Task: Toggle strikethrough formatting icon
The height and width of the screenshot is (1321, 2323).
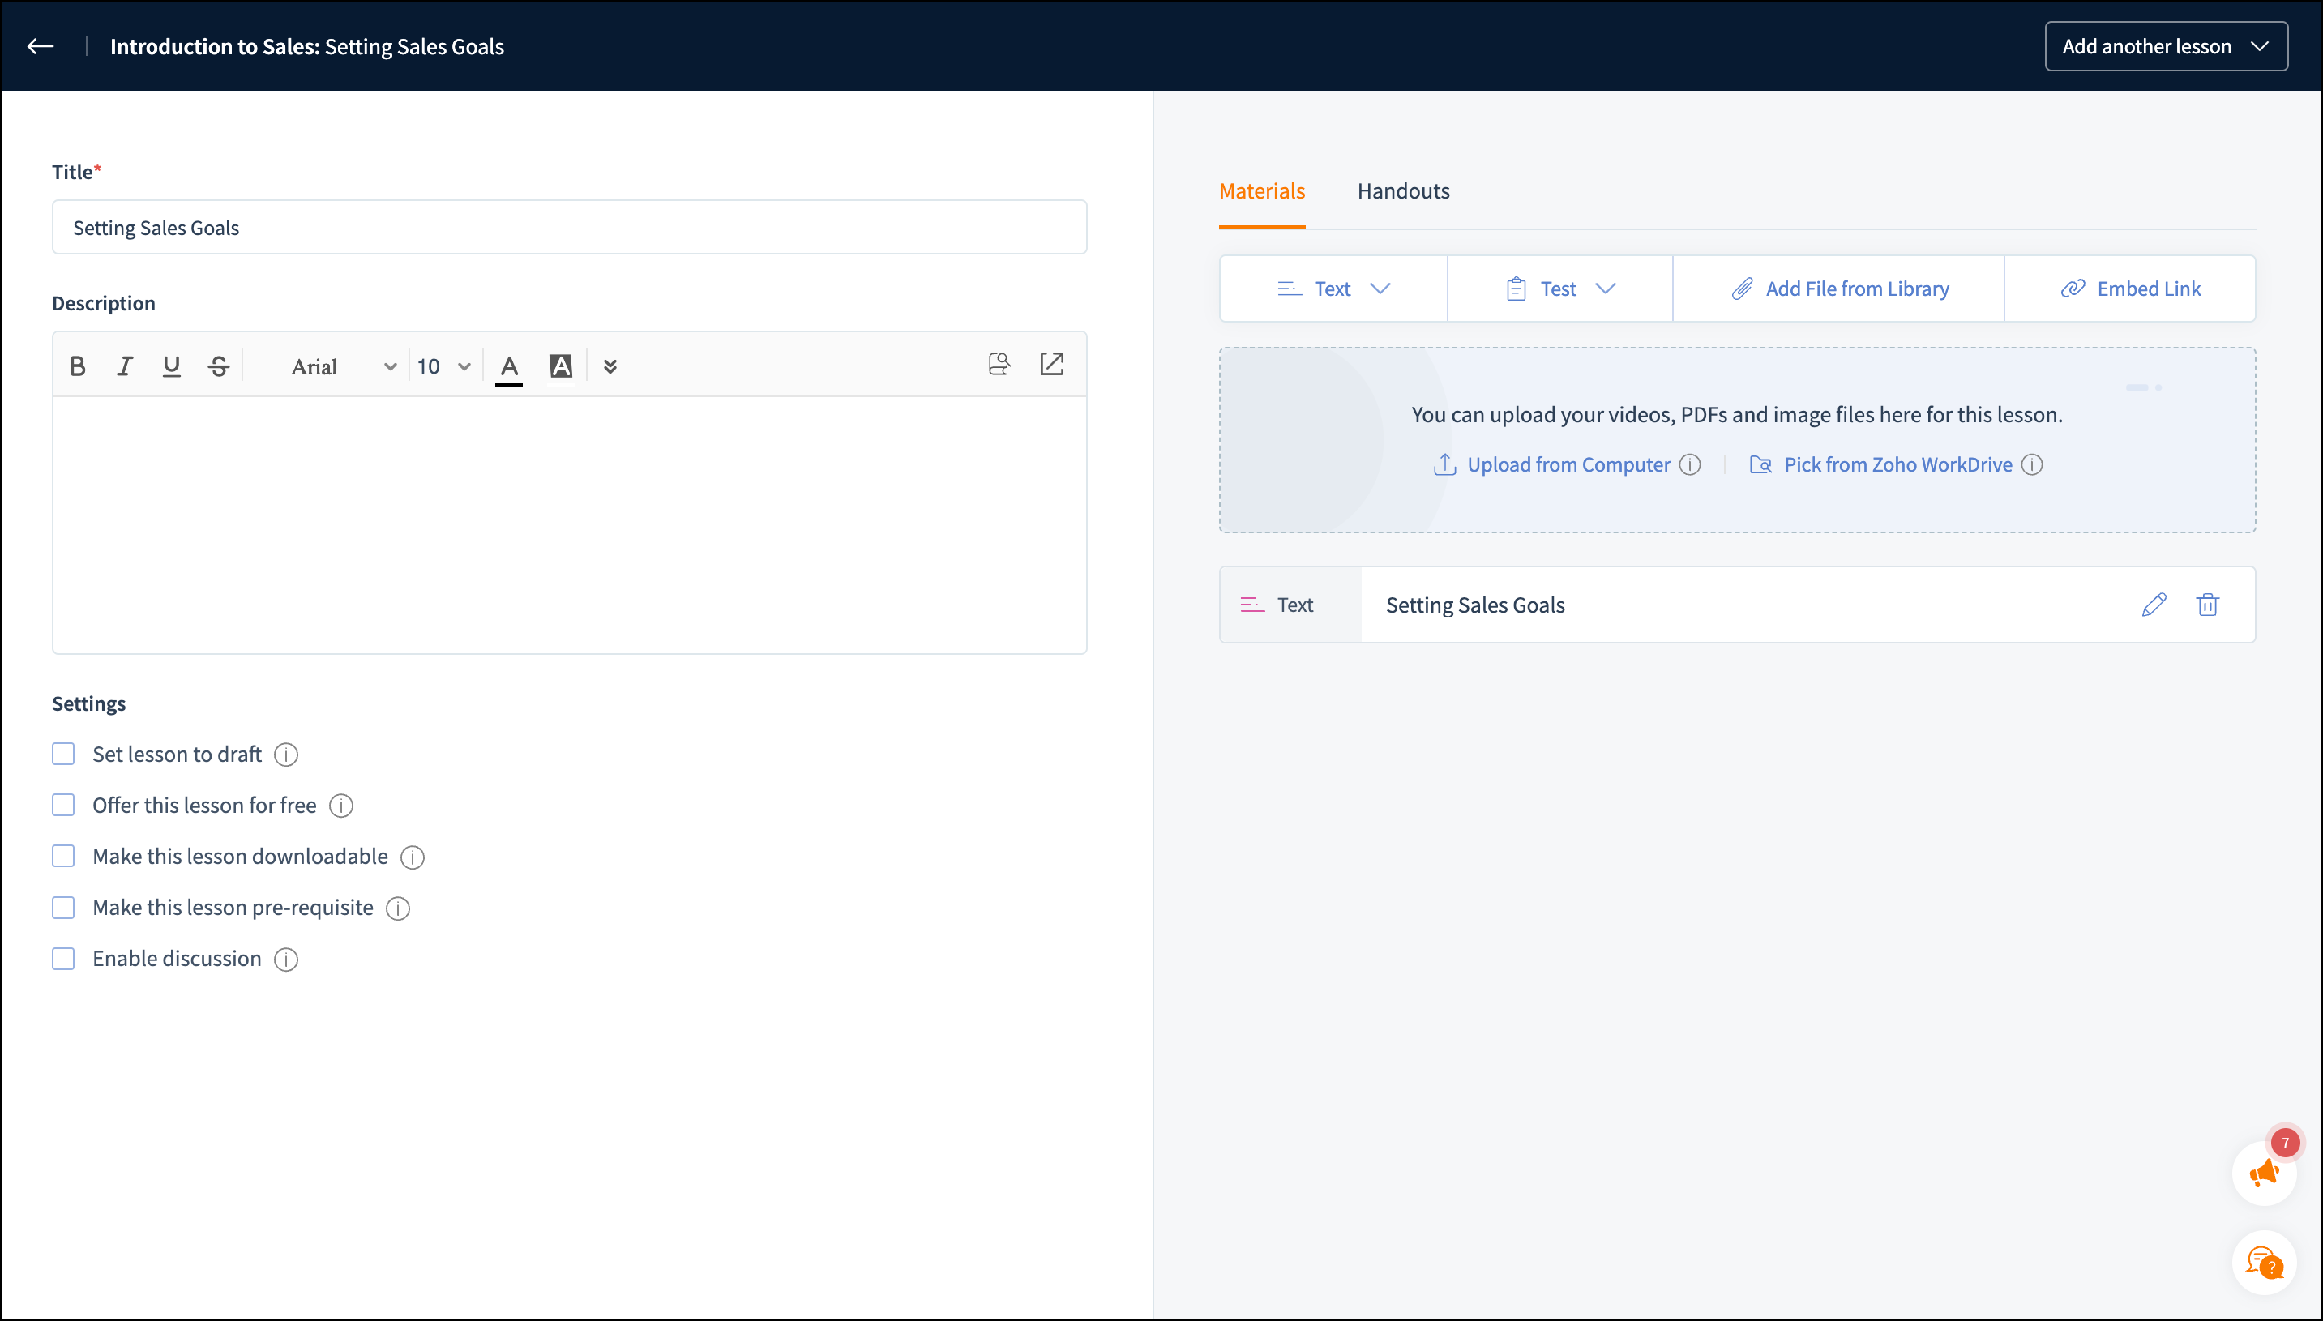Action: point(219,366)
